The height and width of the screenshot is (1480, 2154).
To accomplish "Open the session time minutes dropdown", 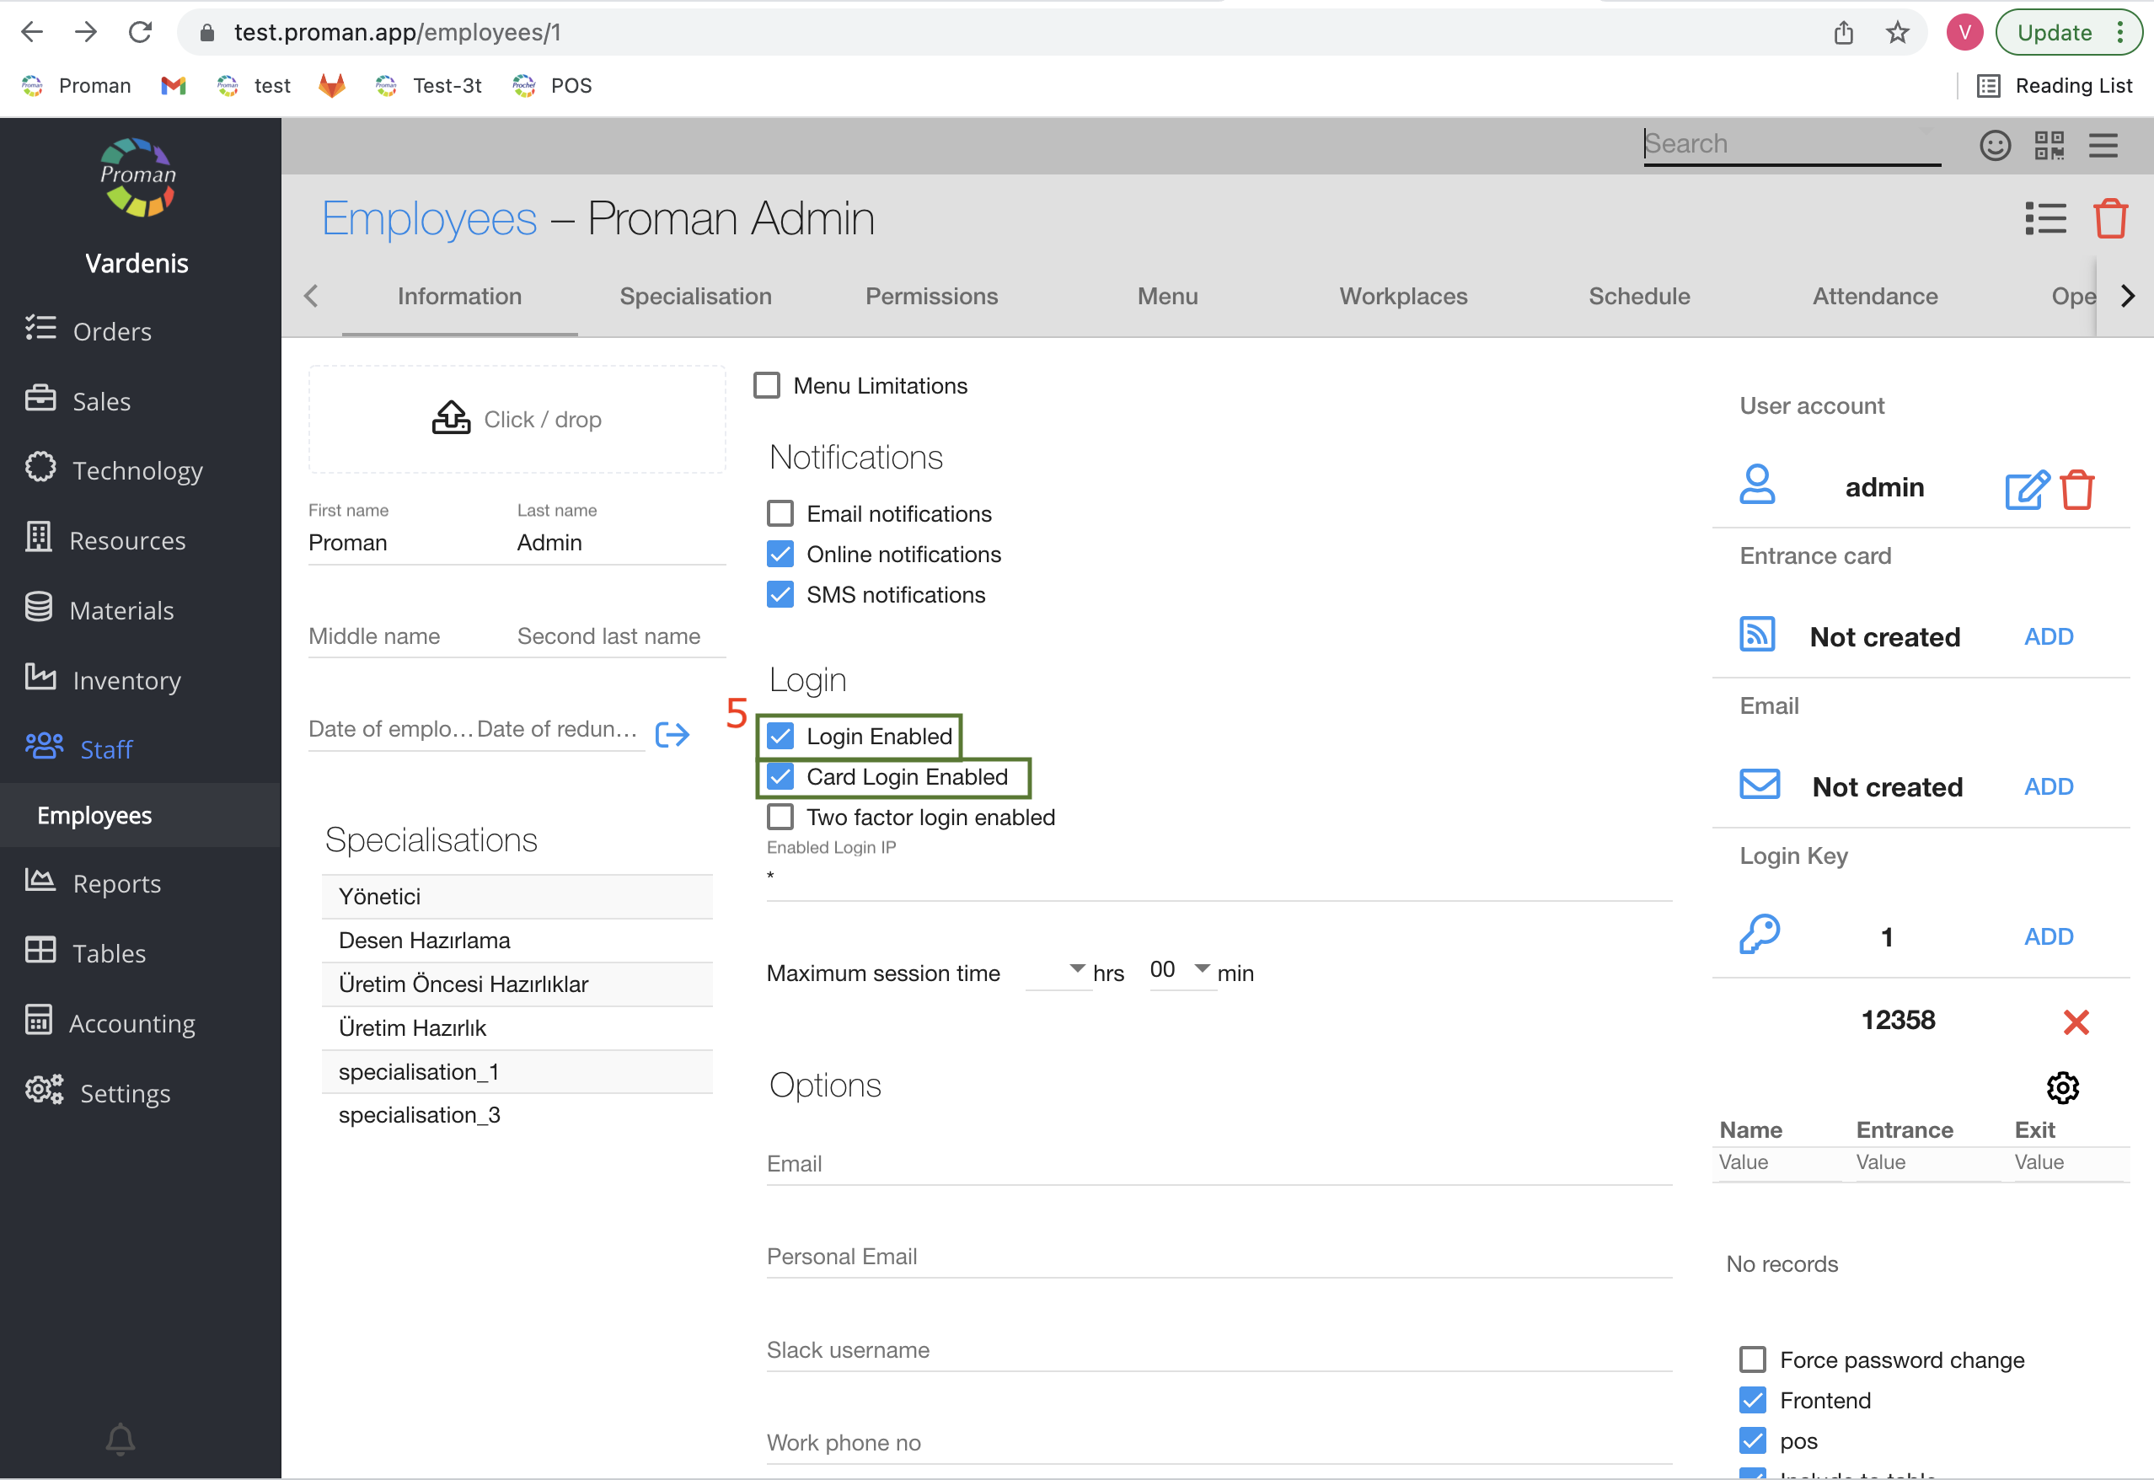I will 1181,970.
